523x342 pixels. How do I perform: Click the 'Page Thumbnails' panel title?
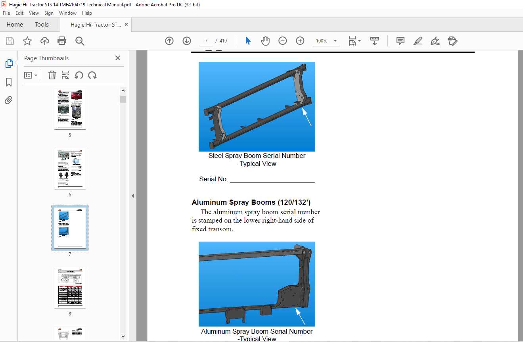tap(46, 58)
